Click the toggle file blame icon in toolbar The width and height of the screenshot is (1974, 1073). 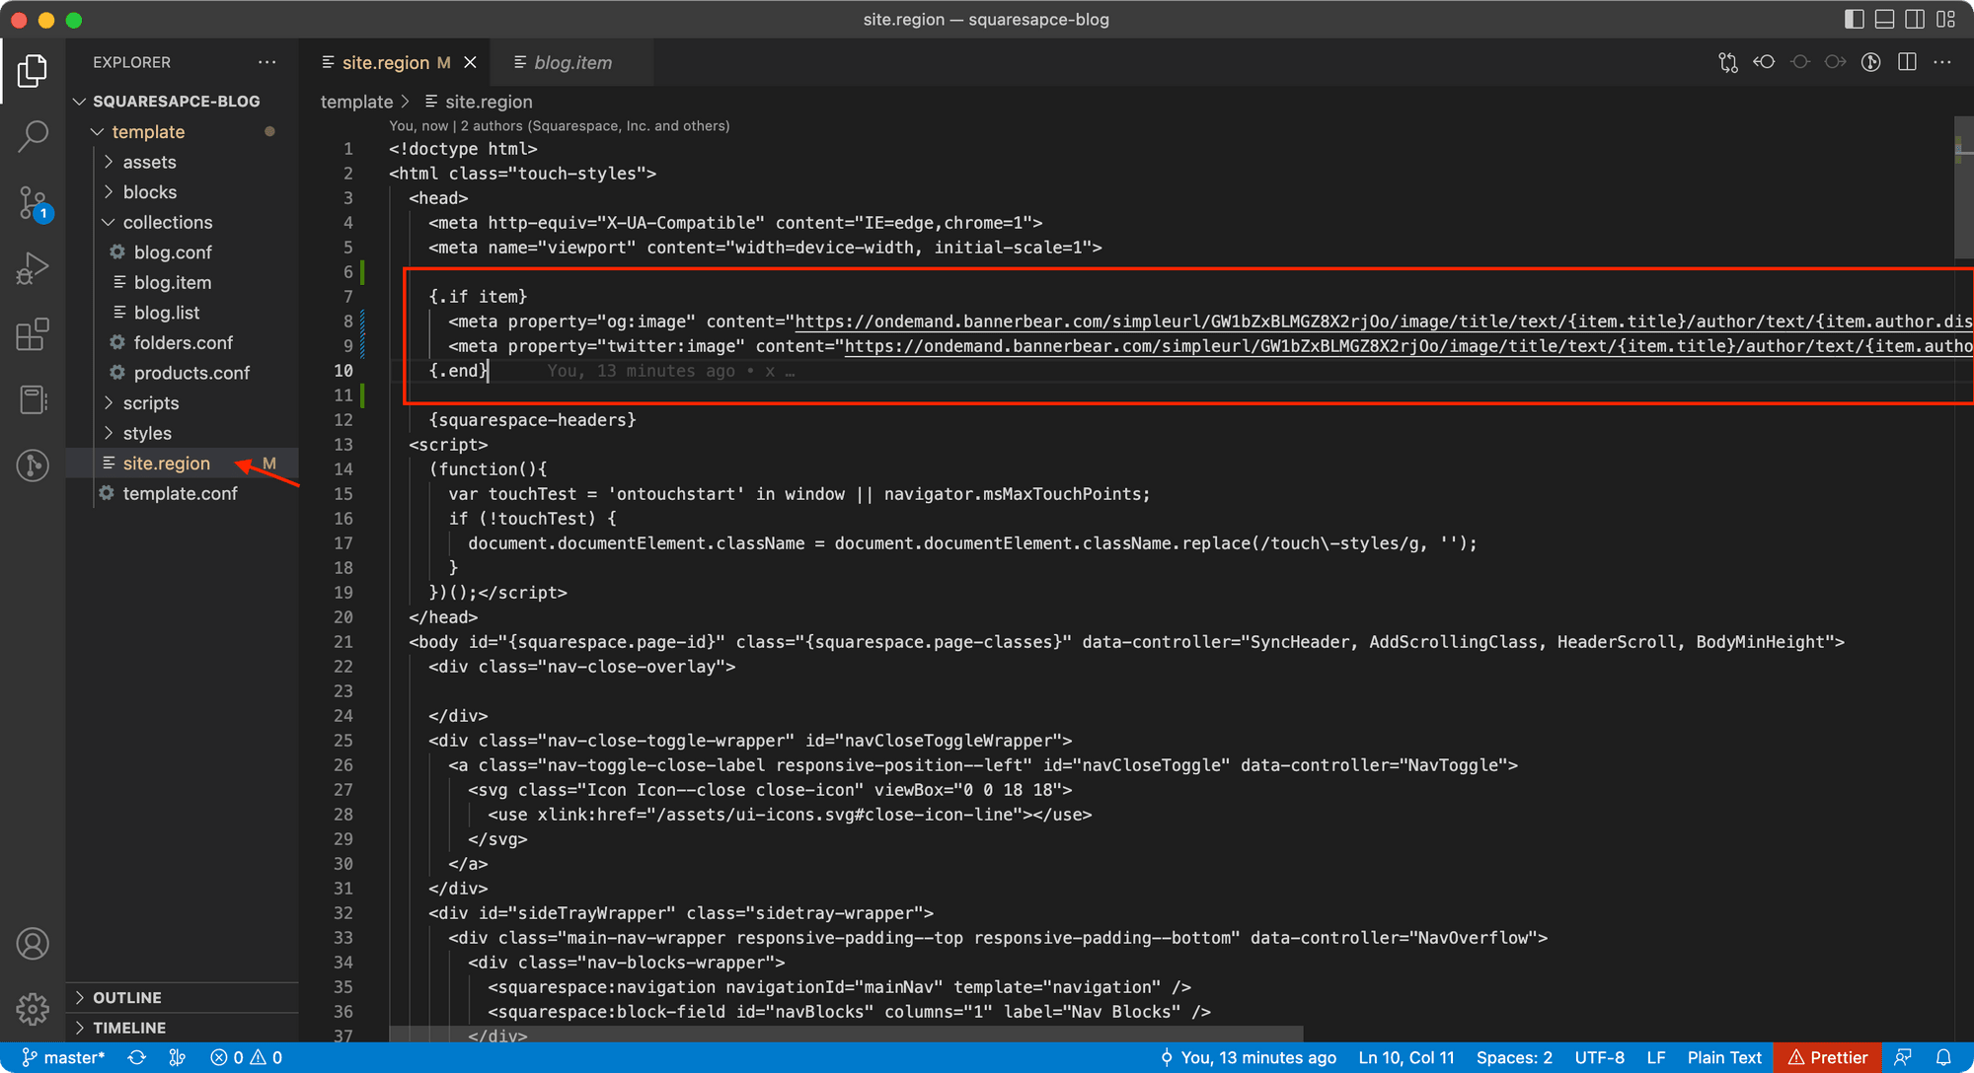click(x=1871, y=62)
